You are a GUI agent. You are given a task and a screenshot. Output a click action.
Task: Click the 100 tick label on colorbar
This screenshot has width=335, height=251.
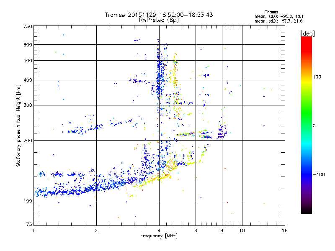click(x=317, y=77)
